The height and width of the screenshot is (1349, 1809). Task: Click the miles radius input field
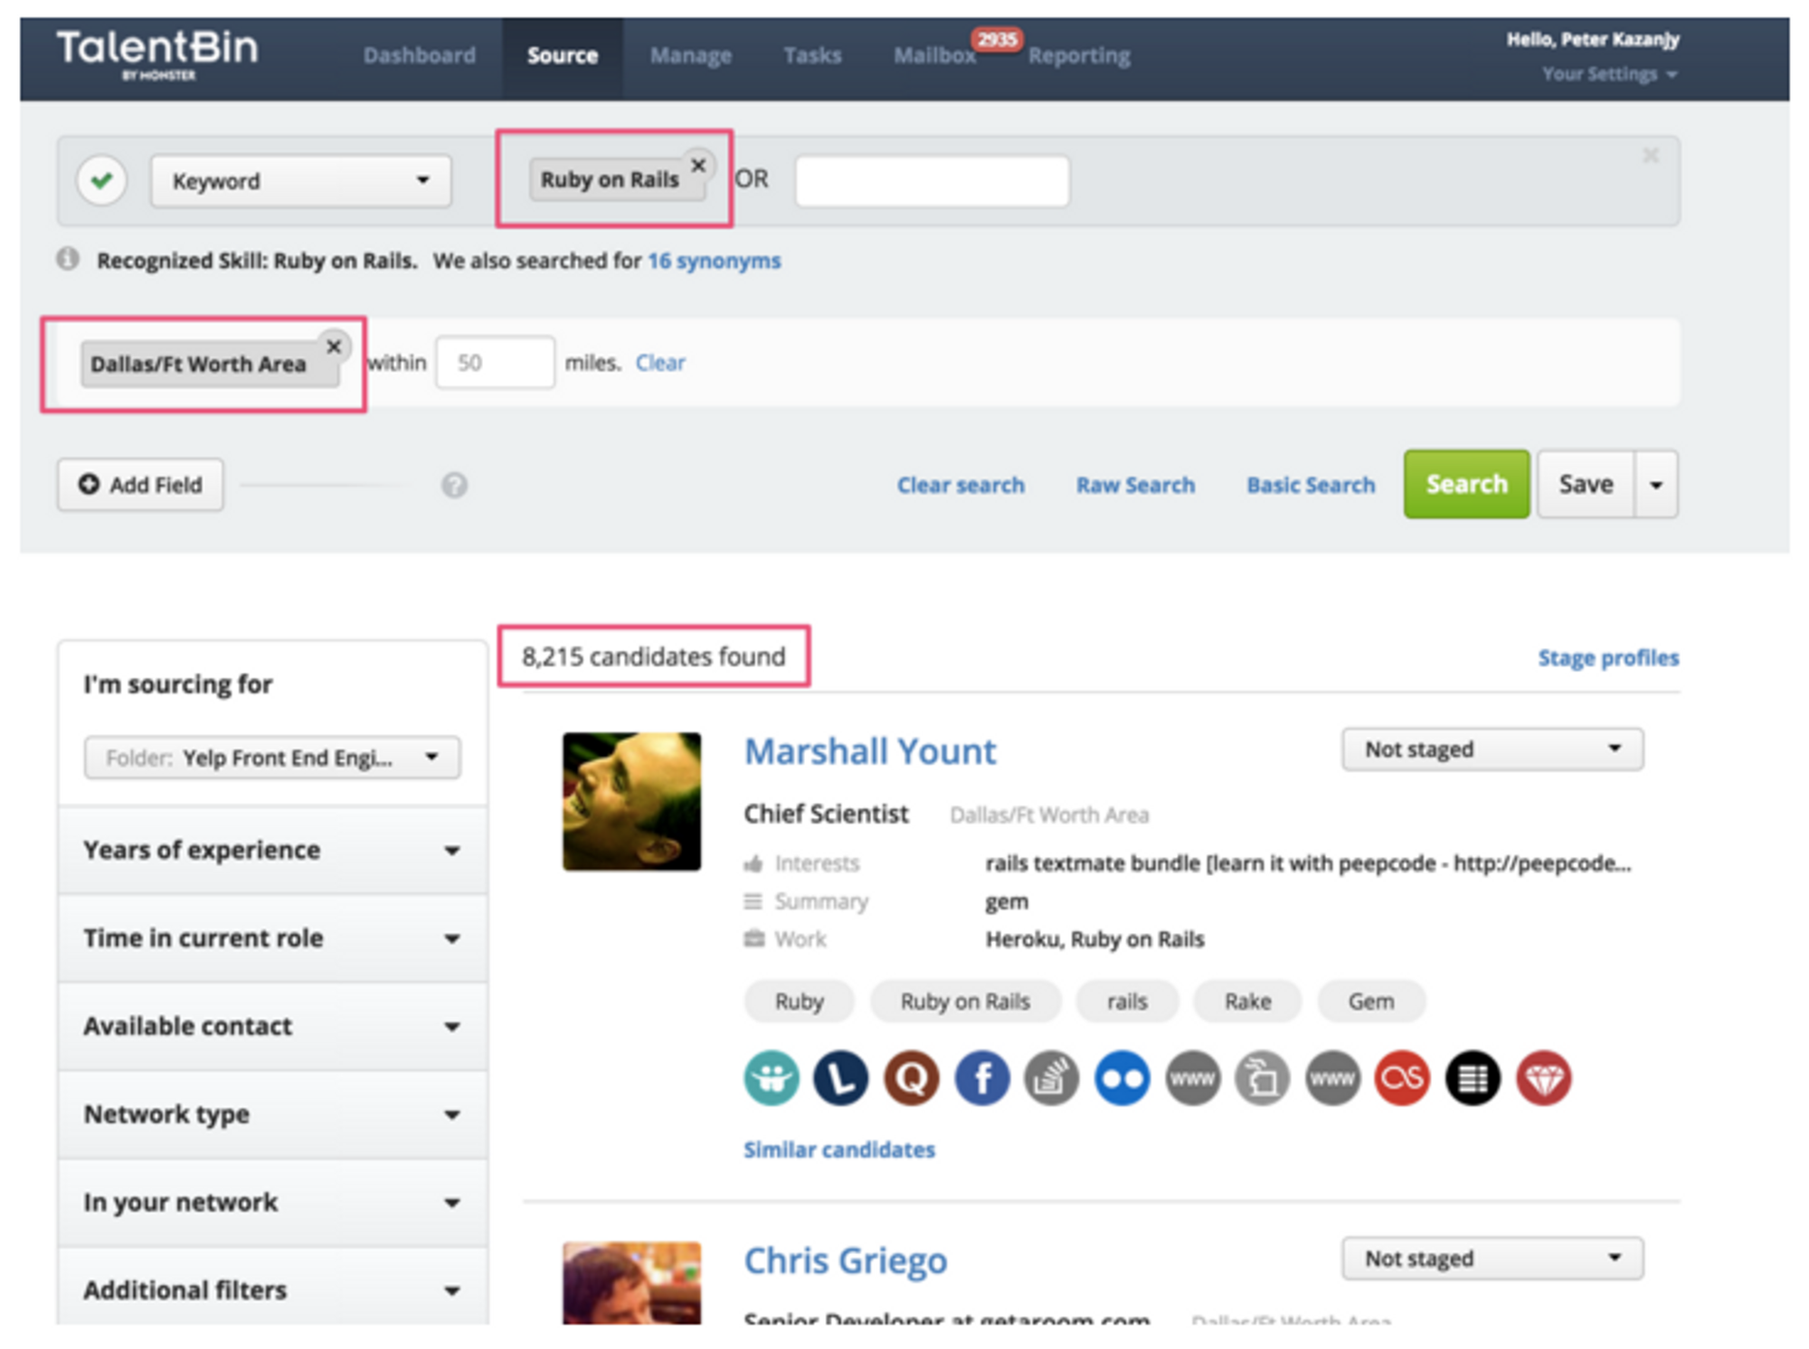pos(495,363)
